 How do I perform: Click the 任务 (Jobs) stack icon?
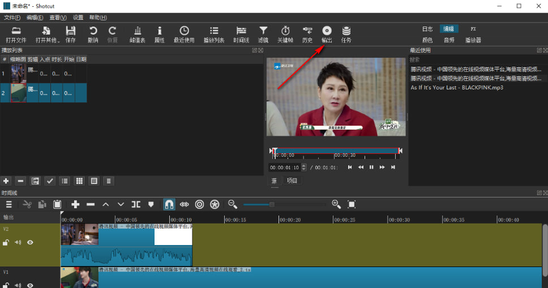[346, 31]
